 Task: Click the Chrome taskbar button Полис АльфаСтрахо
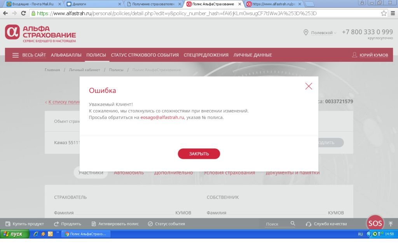click(x=86, y=234)
